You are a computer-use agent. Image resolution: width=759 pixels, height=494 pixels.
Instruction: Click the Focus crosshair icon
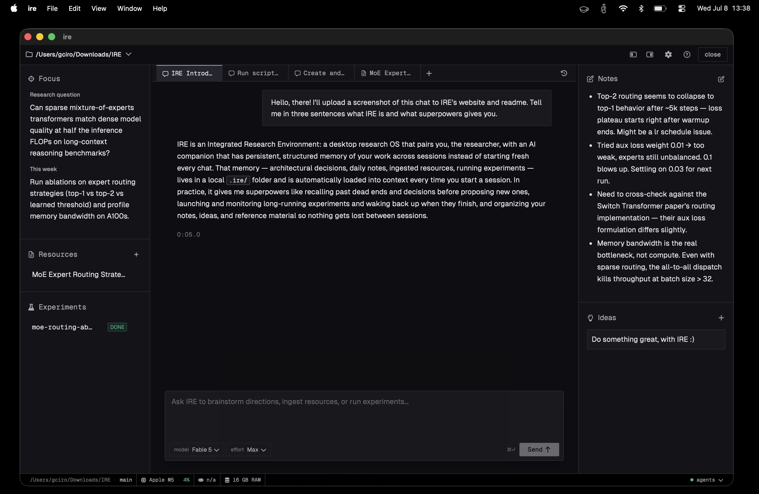pos(31,79)
